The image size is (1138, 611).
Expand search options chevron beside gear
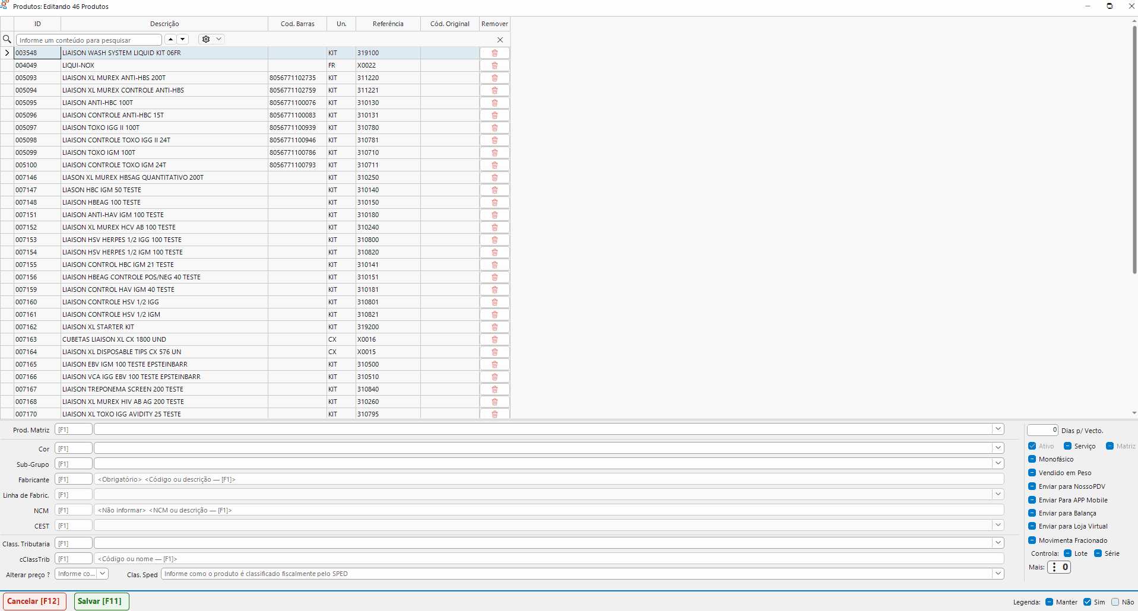219,39
